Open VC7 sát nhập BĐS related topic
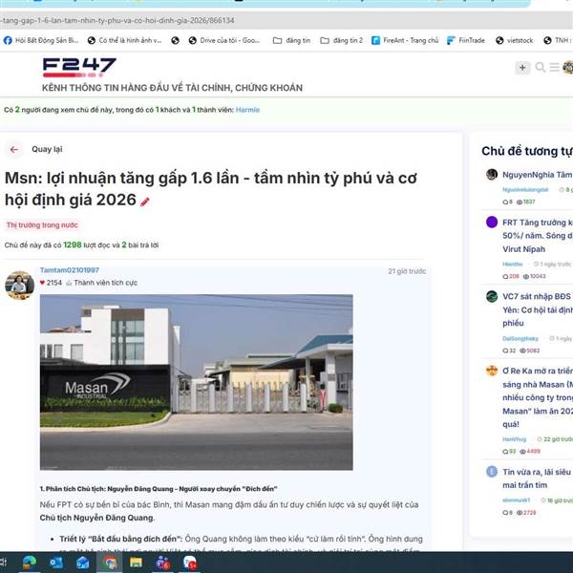Image resolution: width=573 pixels, height=573 pixels. pyautogui.click(x=537, y=309)
